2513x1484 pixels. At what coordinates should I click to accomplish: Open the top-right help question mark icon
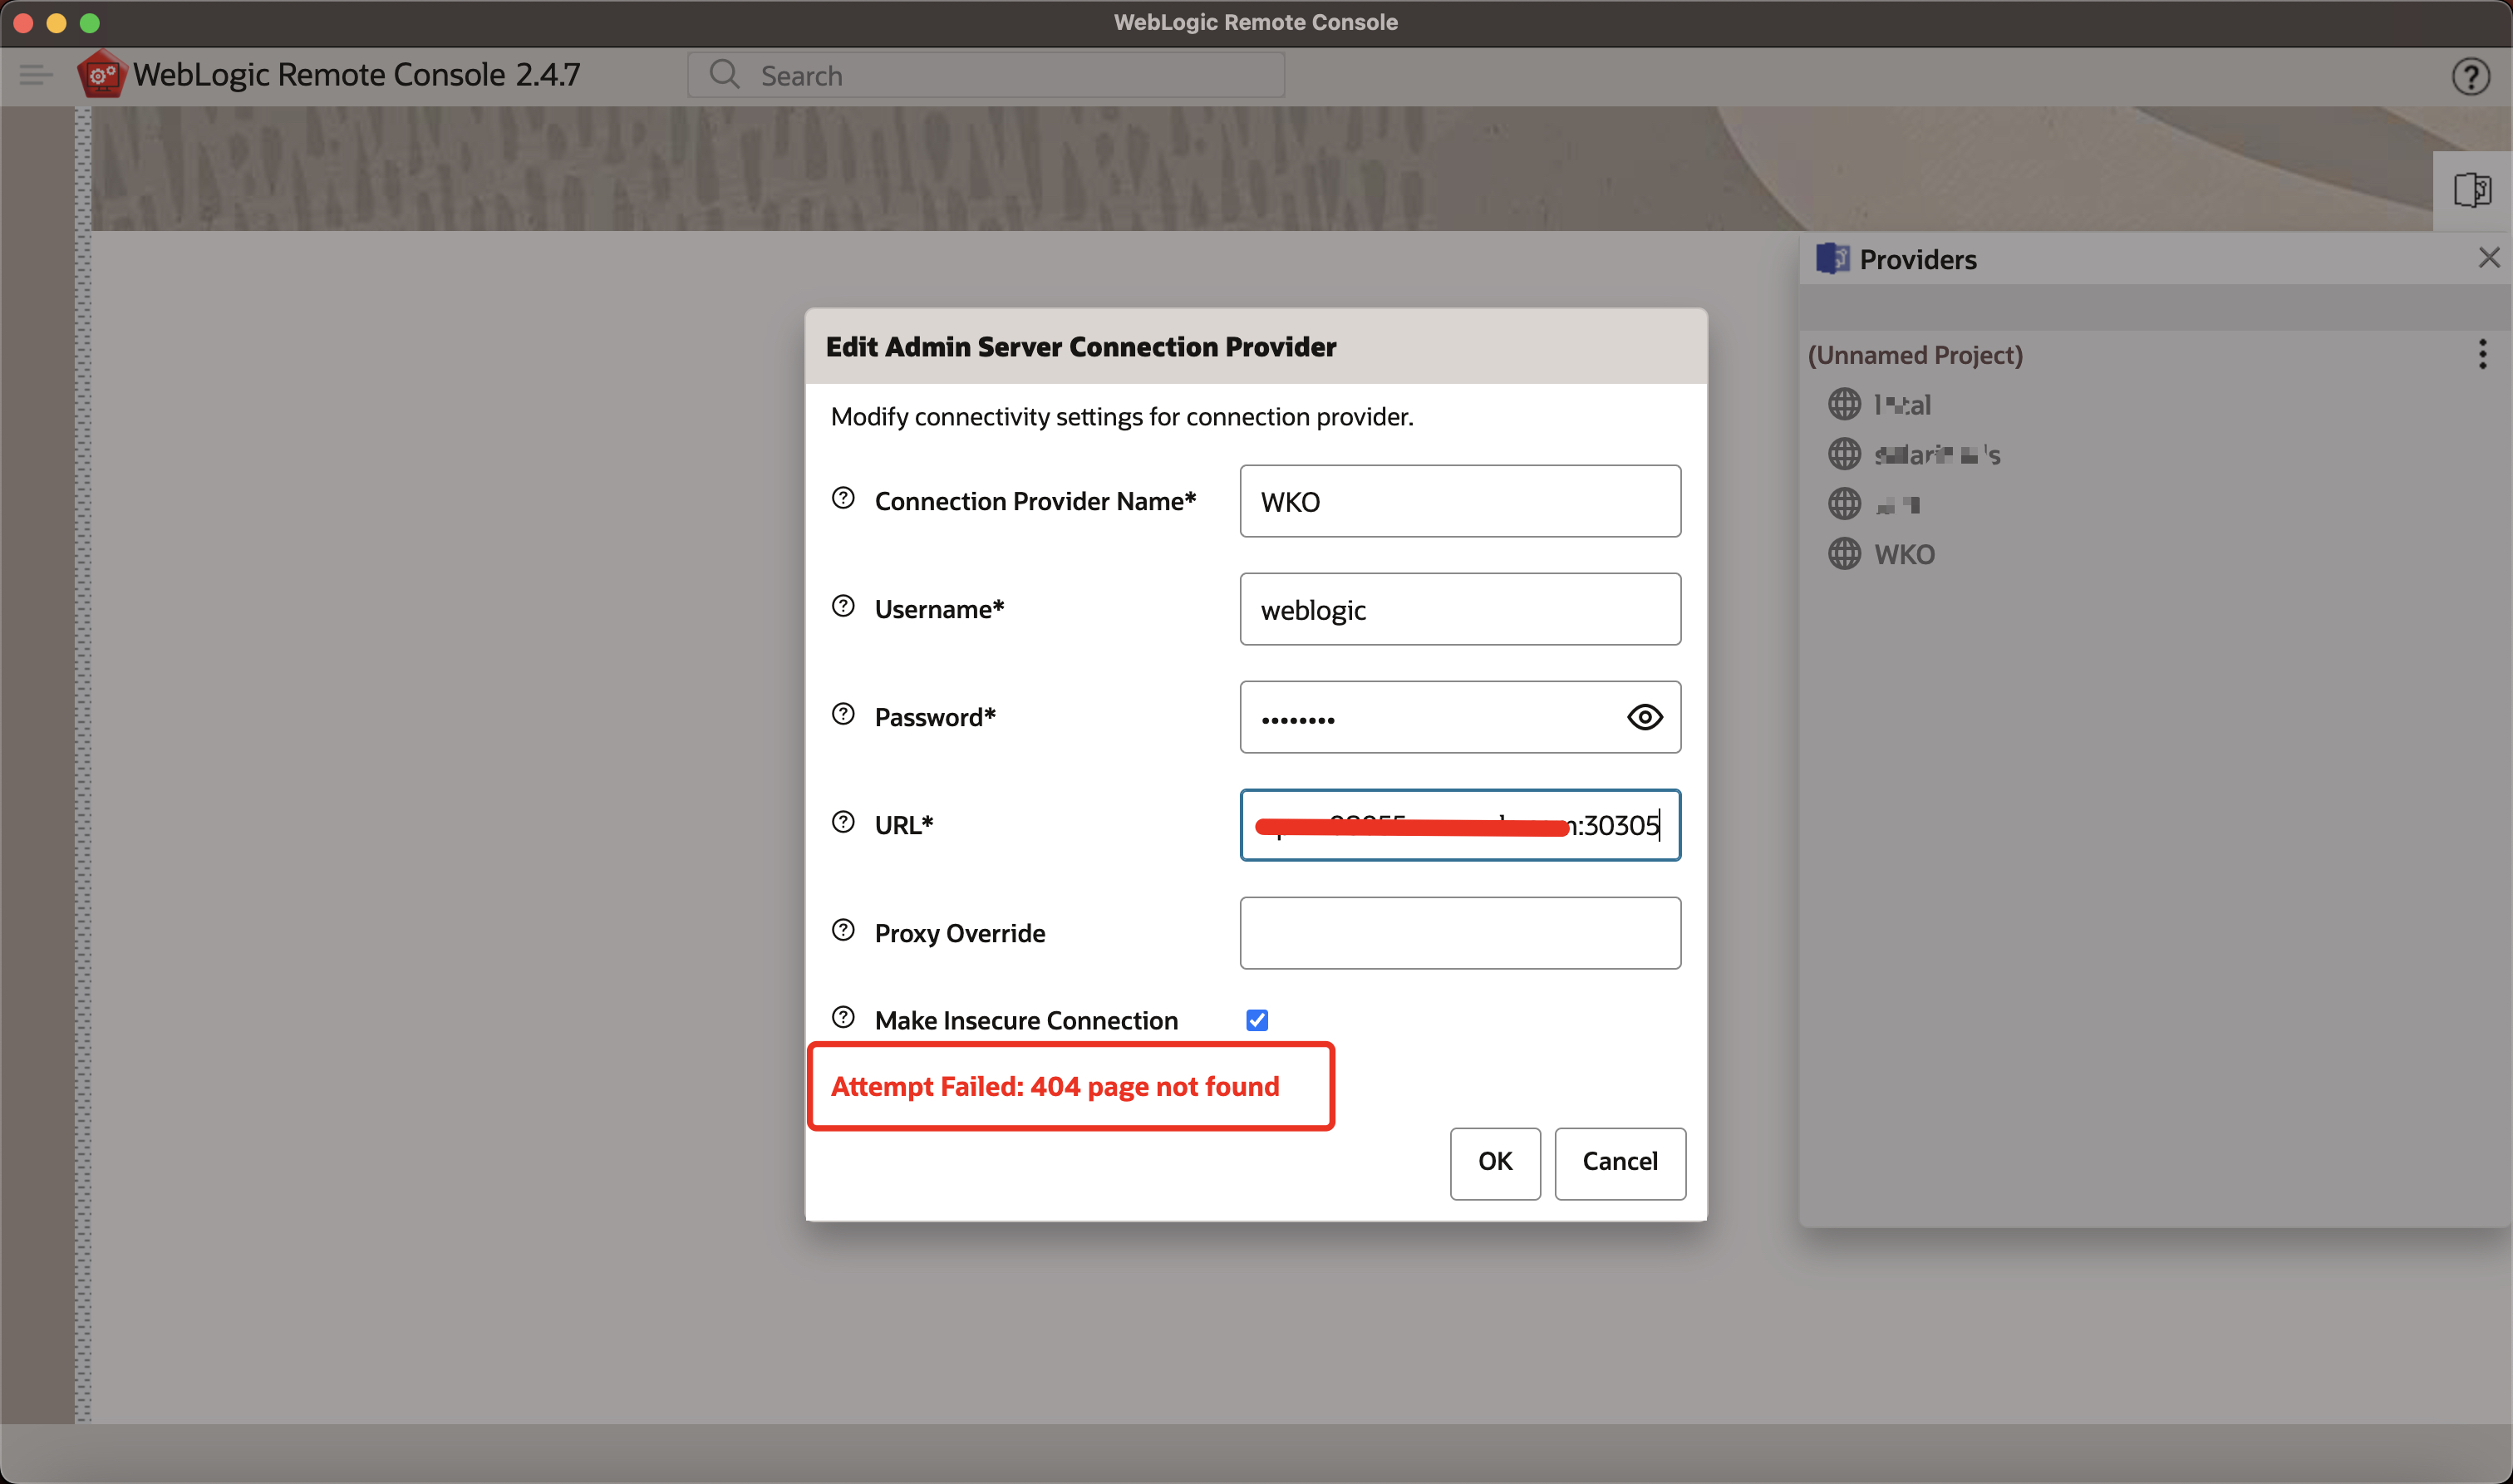[x=2470, y=77]
